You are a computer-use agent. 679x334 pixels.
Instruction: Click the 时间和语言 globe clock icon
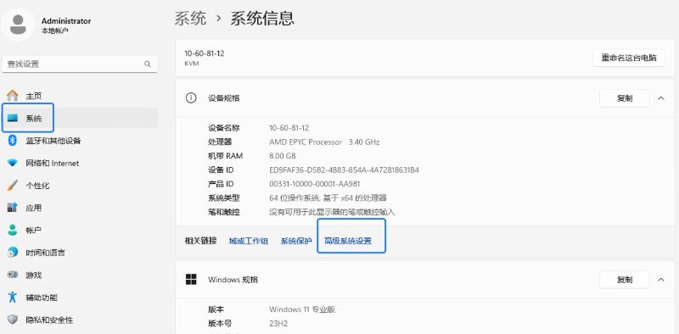(x=13, y=253)
